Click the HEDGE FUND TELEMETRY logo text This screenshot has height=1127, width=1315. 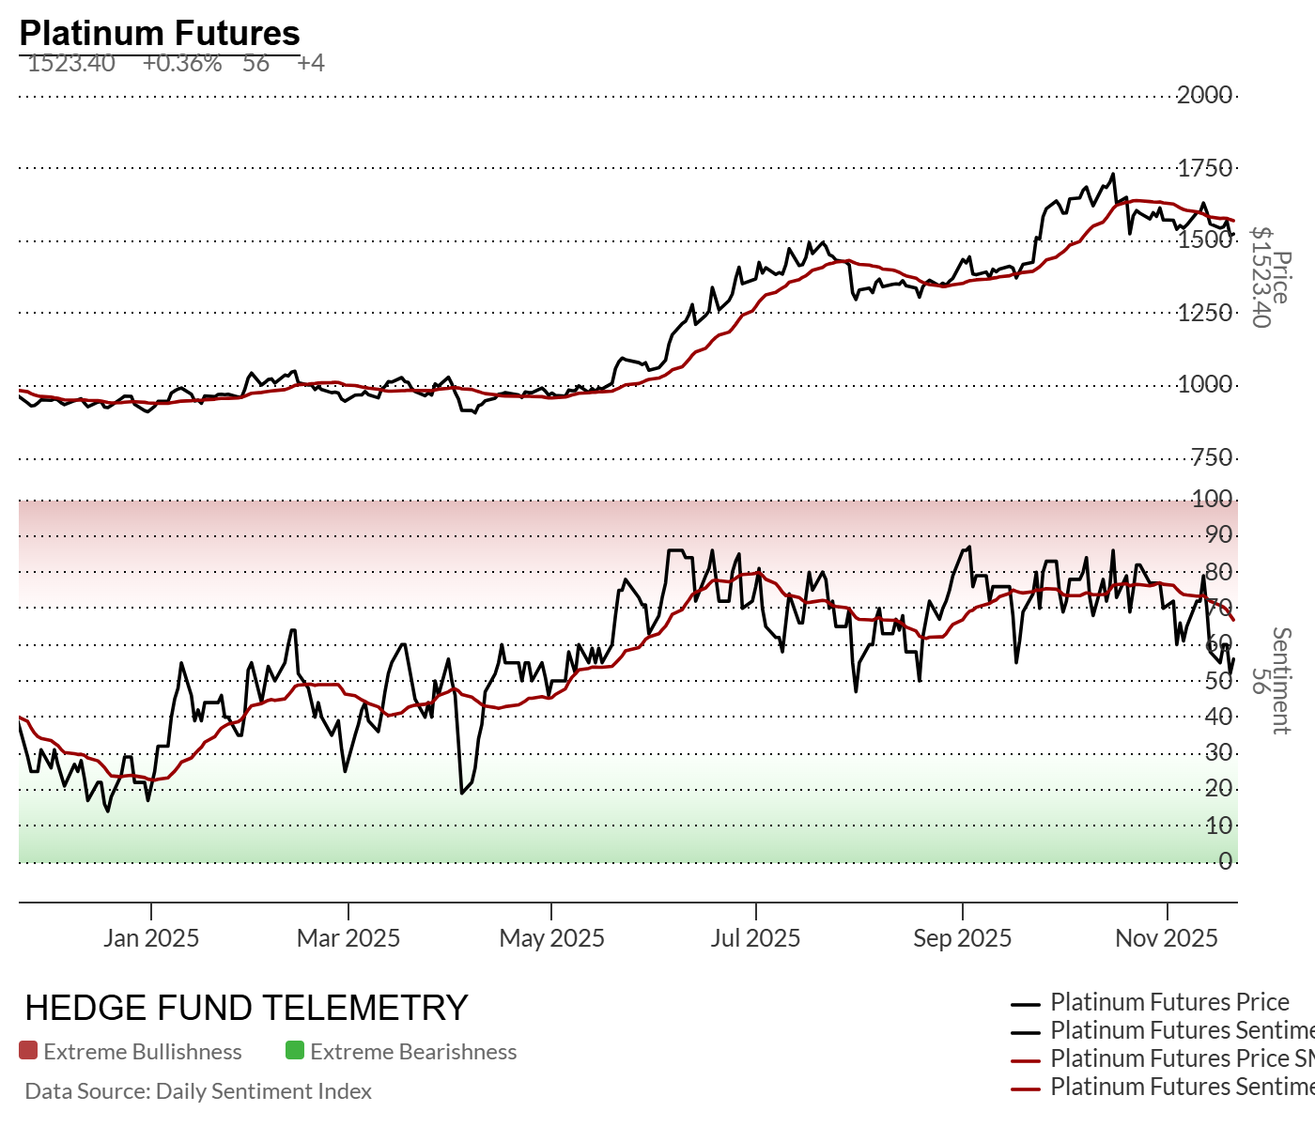pos(246,1008)
